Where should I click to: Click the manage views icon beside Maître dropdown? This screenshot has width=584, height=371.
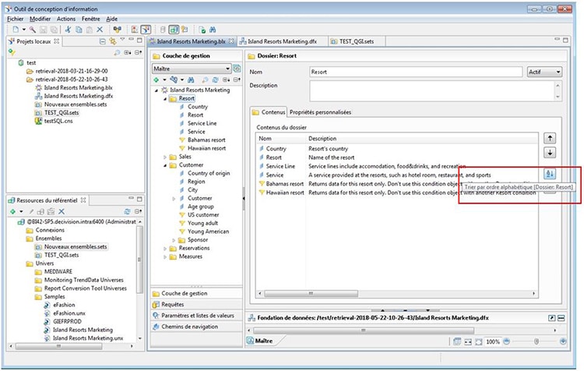tap(237, 69)
